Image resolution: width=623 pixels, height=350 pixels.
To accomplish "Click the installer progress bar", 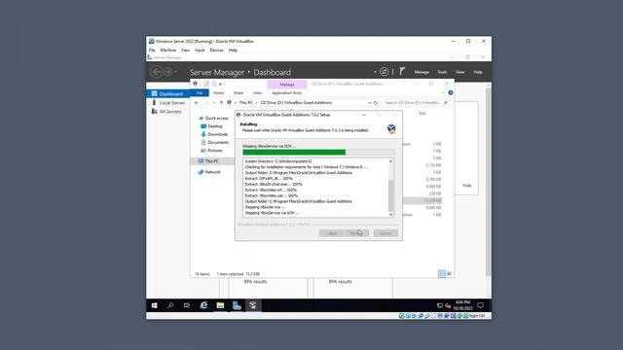I will pos(318,152).
